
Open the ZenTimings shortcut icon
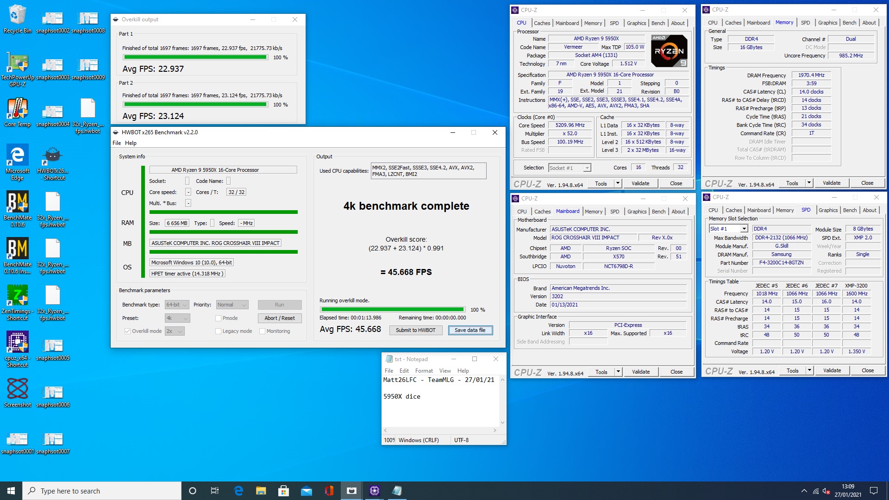(17, 303)
